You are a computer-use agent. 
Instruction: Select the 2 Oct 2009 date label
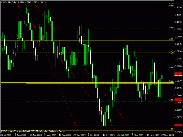(93, 135)
